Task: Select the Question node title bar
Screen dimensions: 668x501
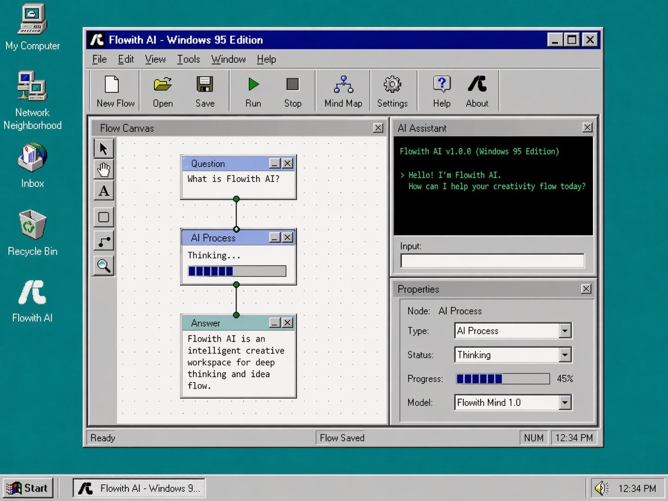Action: coord(238,163)
